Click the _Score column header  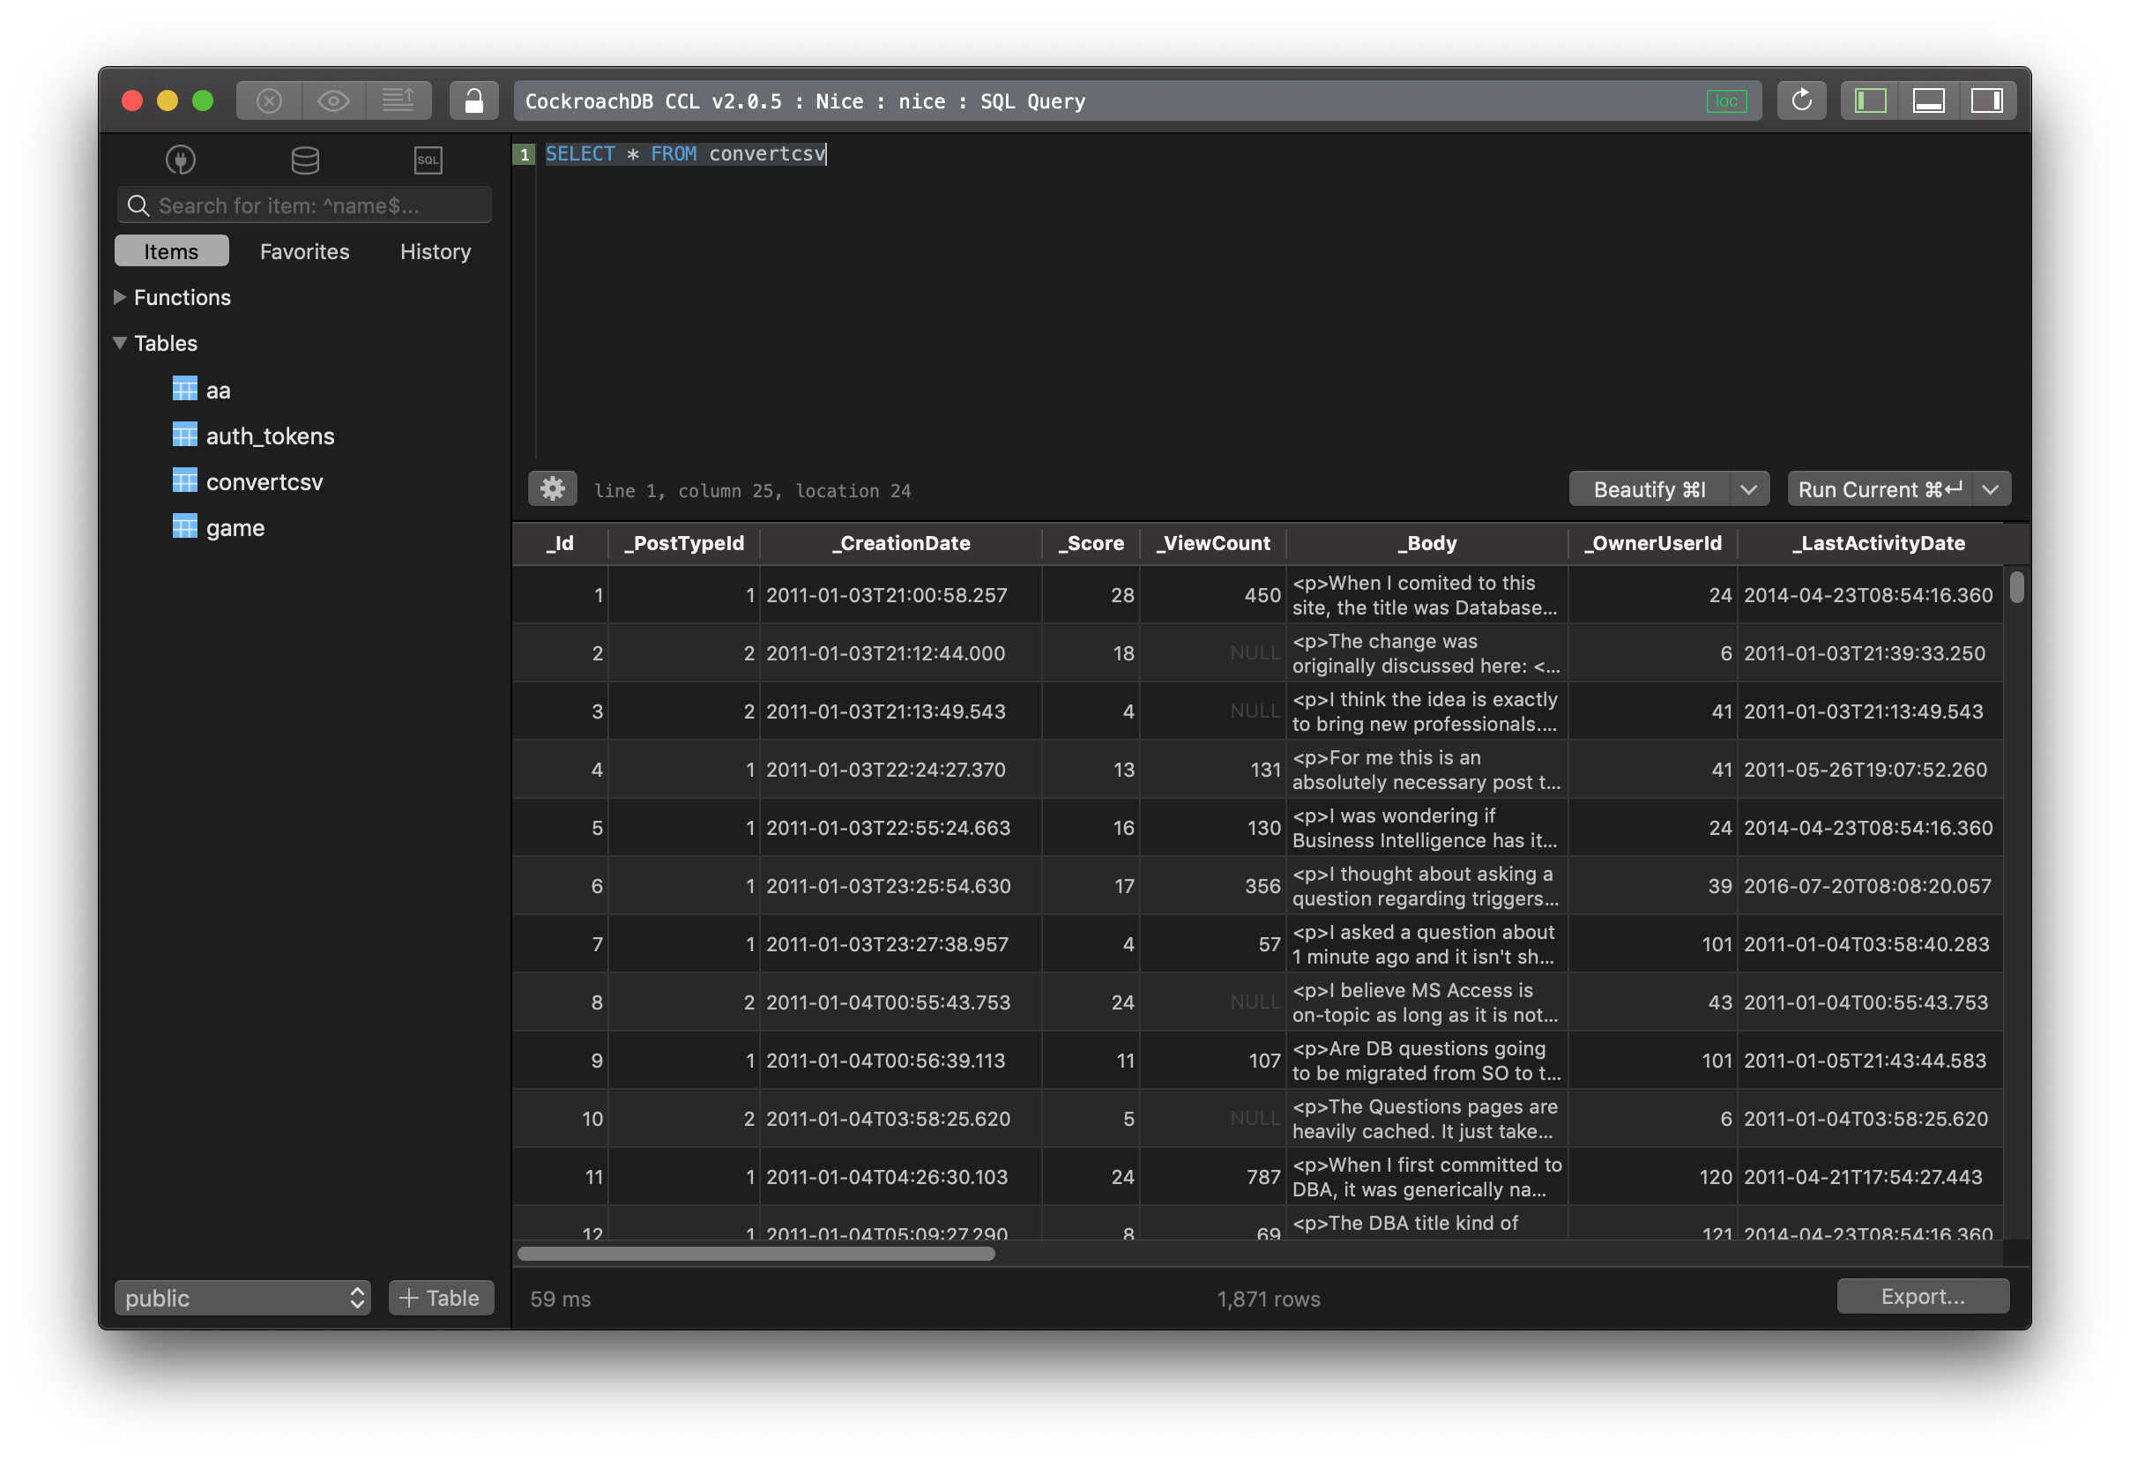pyautogui.click(x=1091, y=543)
